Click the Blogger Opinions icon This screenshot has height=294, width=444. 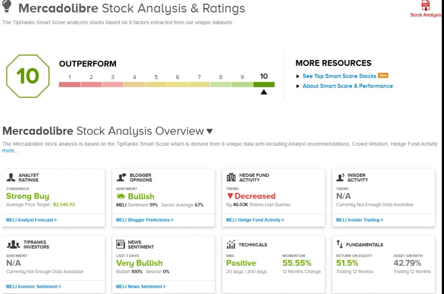[121, 177]
